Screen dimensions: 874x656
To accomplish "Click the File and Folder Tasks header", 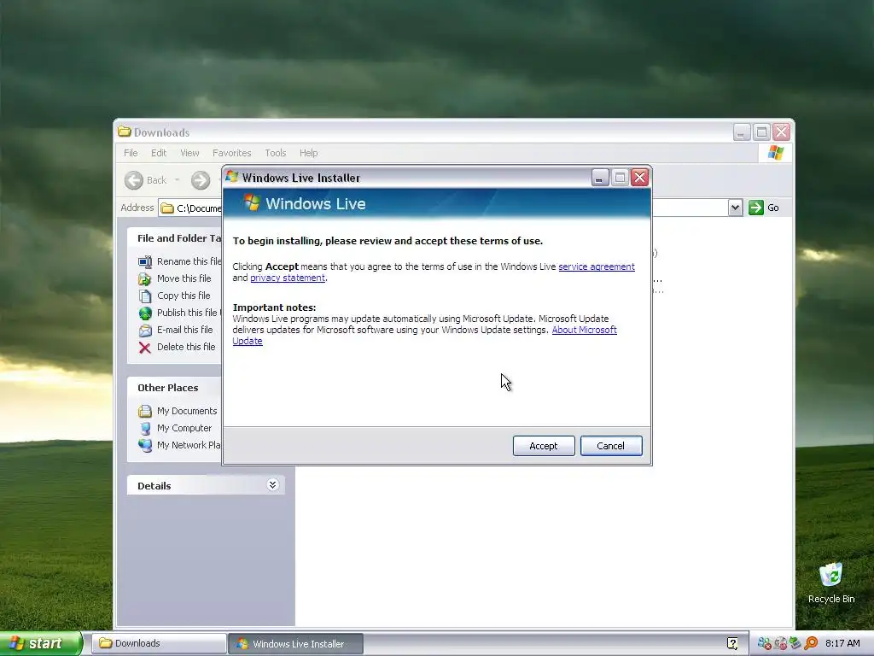I will 174,238.
